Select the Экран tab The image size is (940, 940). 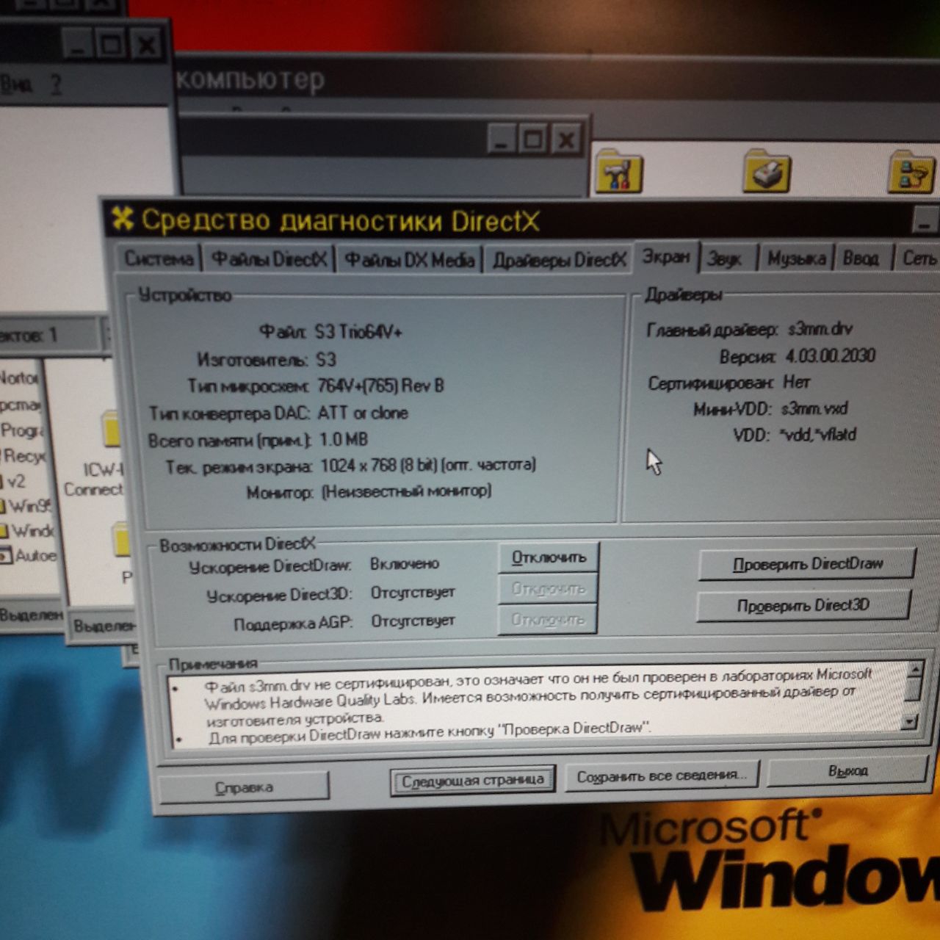(666, 256)
